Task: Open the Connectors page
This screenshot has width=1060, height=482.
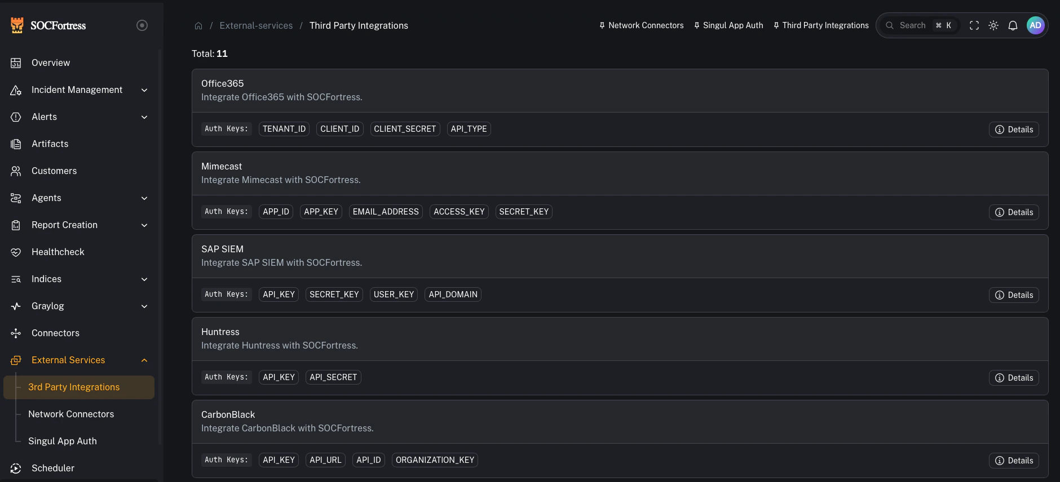Action: pyautogui.click(x=79, y=333)
